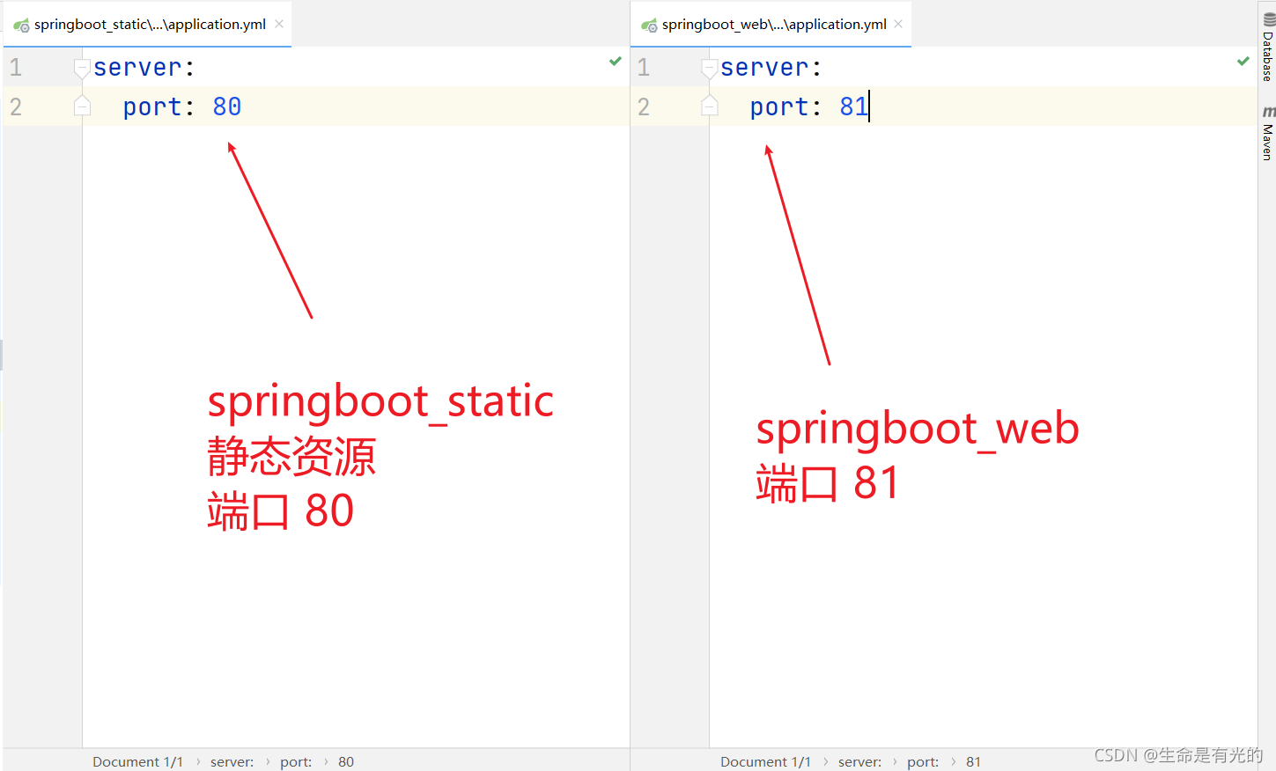Click line number 2 in left gutter
The width and height of the screenshot is (1276, 771).
(x=16, y=106)
